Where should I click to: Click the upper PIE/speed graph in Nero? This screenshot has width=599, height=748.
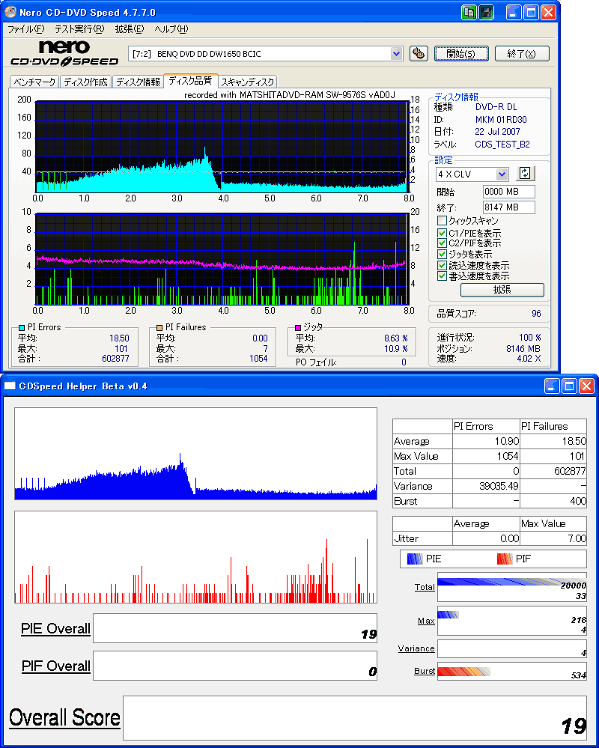(221, 147)
